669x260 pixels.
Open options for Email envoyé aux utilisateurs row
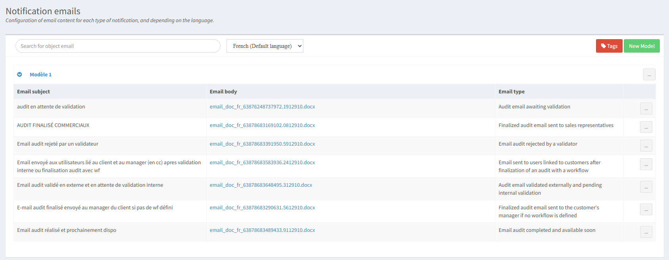[x=646, y=164]
